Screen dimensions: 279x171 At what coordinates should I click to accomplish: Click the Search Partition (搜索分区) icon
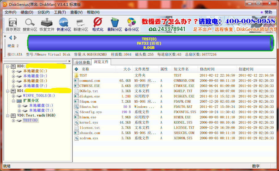click(x=30, y=25)
